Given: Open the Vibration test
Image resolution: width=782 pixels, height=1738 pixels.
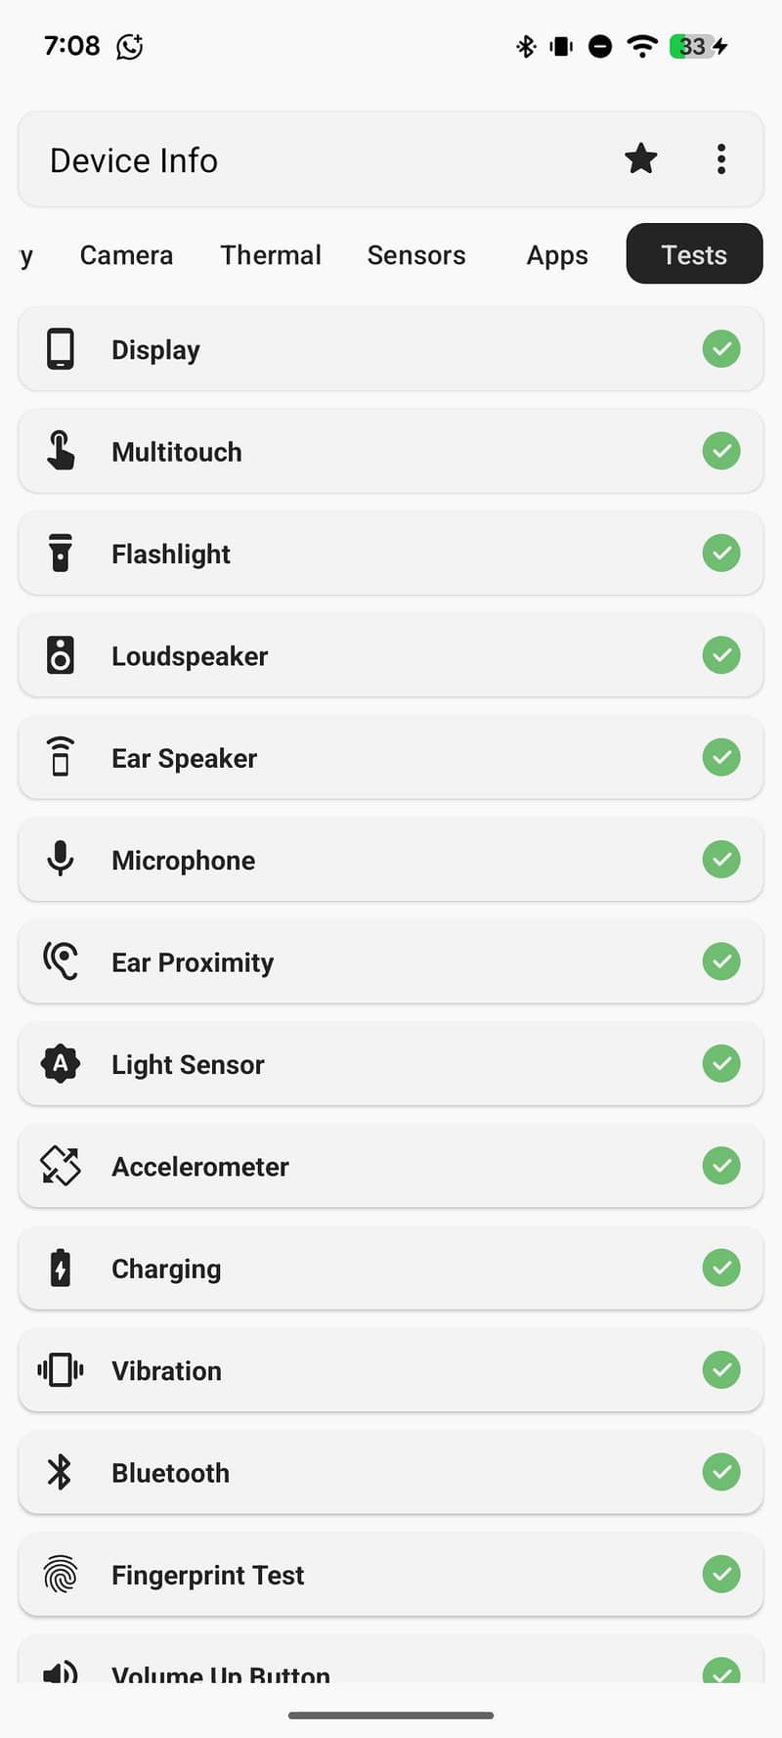Looking at the screenshot, I should pos(166,1370).
